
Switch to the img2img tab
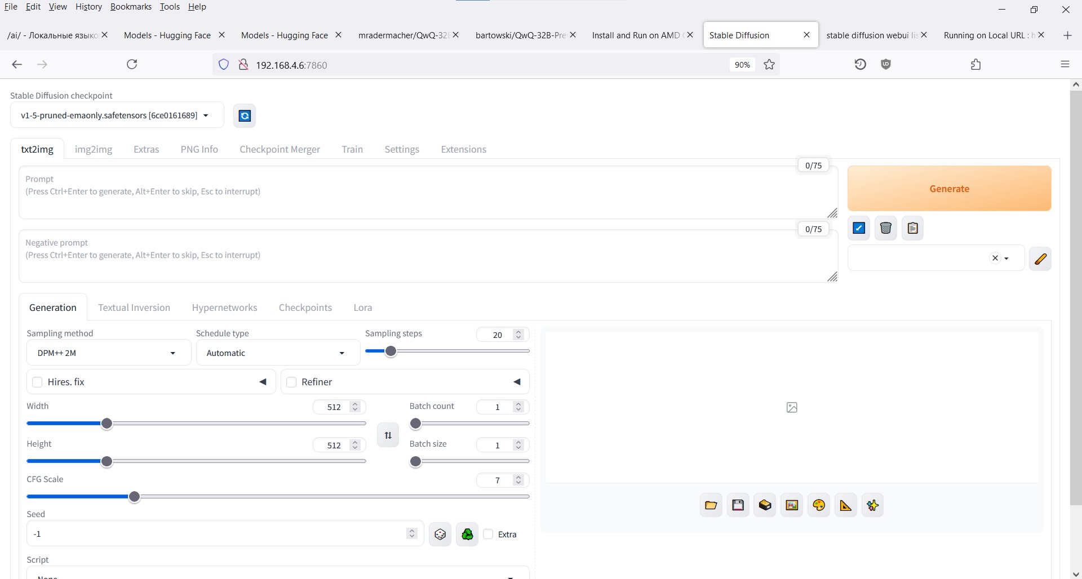(x=94, y=149)
